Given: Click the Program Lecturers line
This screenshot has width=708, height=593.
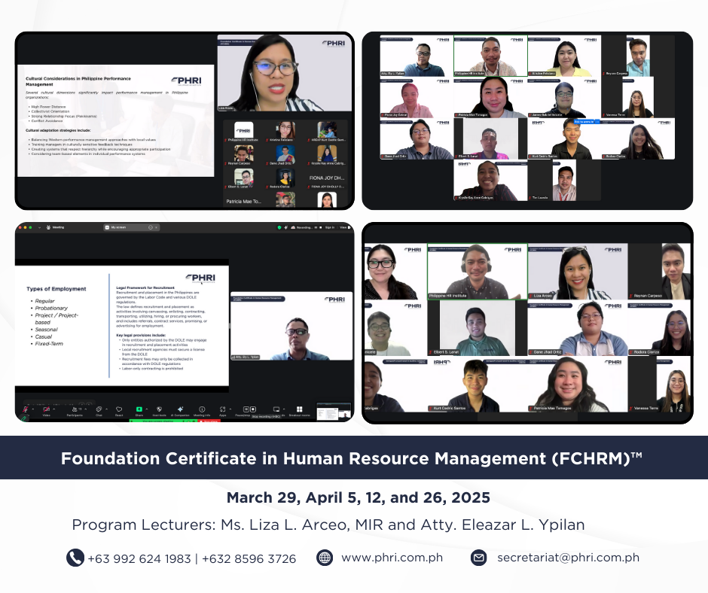Looking at the screenshot, I should coord(328,525).
